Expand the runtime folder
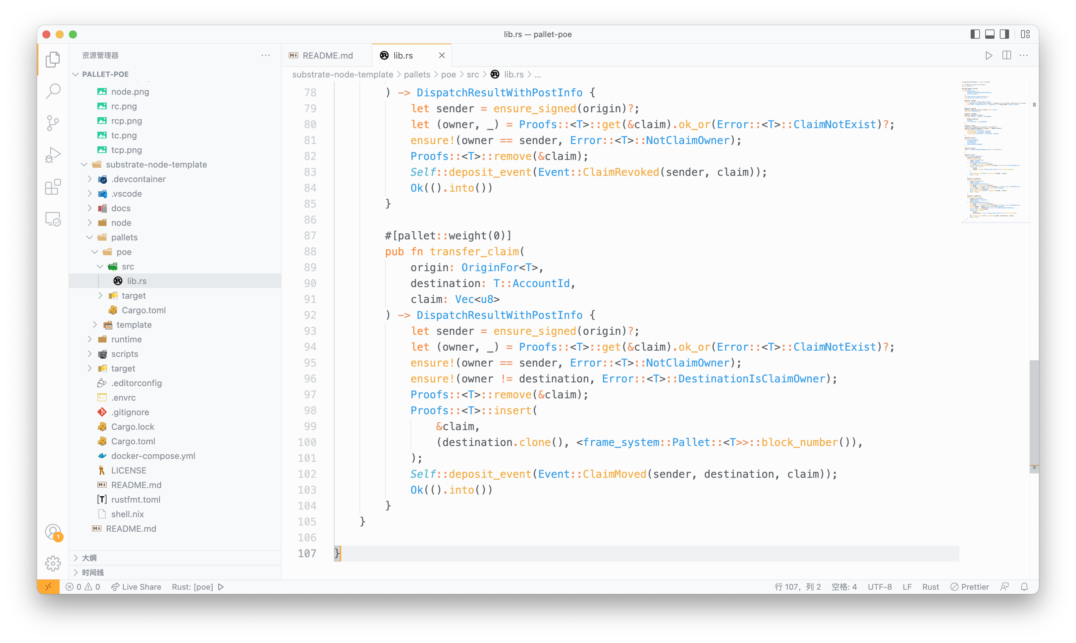 point(126,339)
